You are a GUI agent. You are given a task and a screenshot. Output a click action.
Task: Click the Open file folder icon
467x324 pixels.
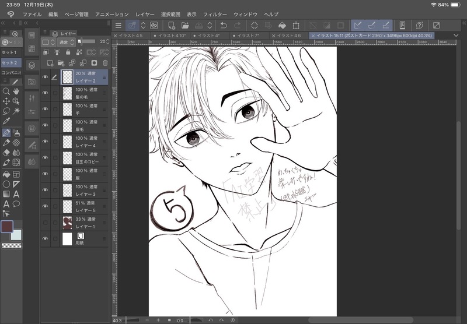click(x=185, y=26)
